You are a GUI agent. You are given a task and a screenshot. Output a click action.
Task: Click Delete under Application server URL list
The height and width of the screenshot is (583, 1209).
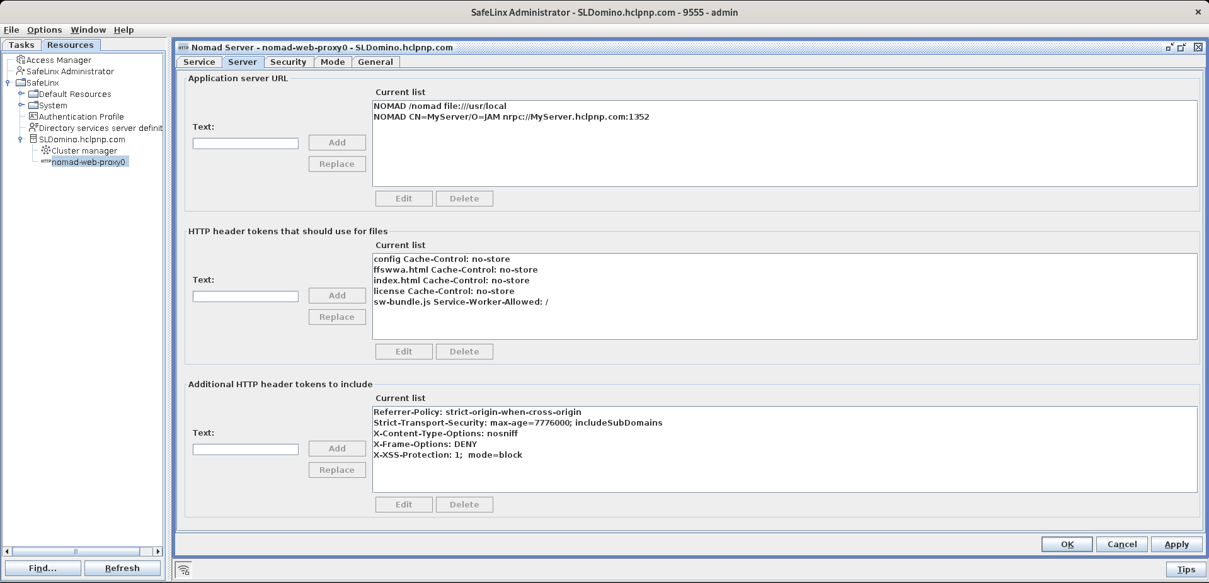[x=464, y=198]
